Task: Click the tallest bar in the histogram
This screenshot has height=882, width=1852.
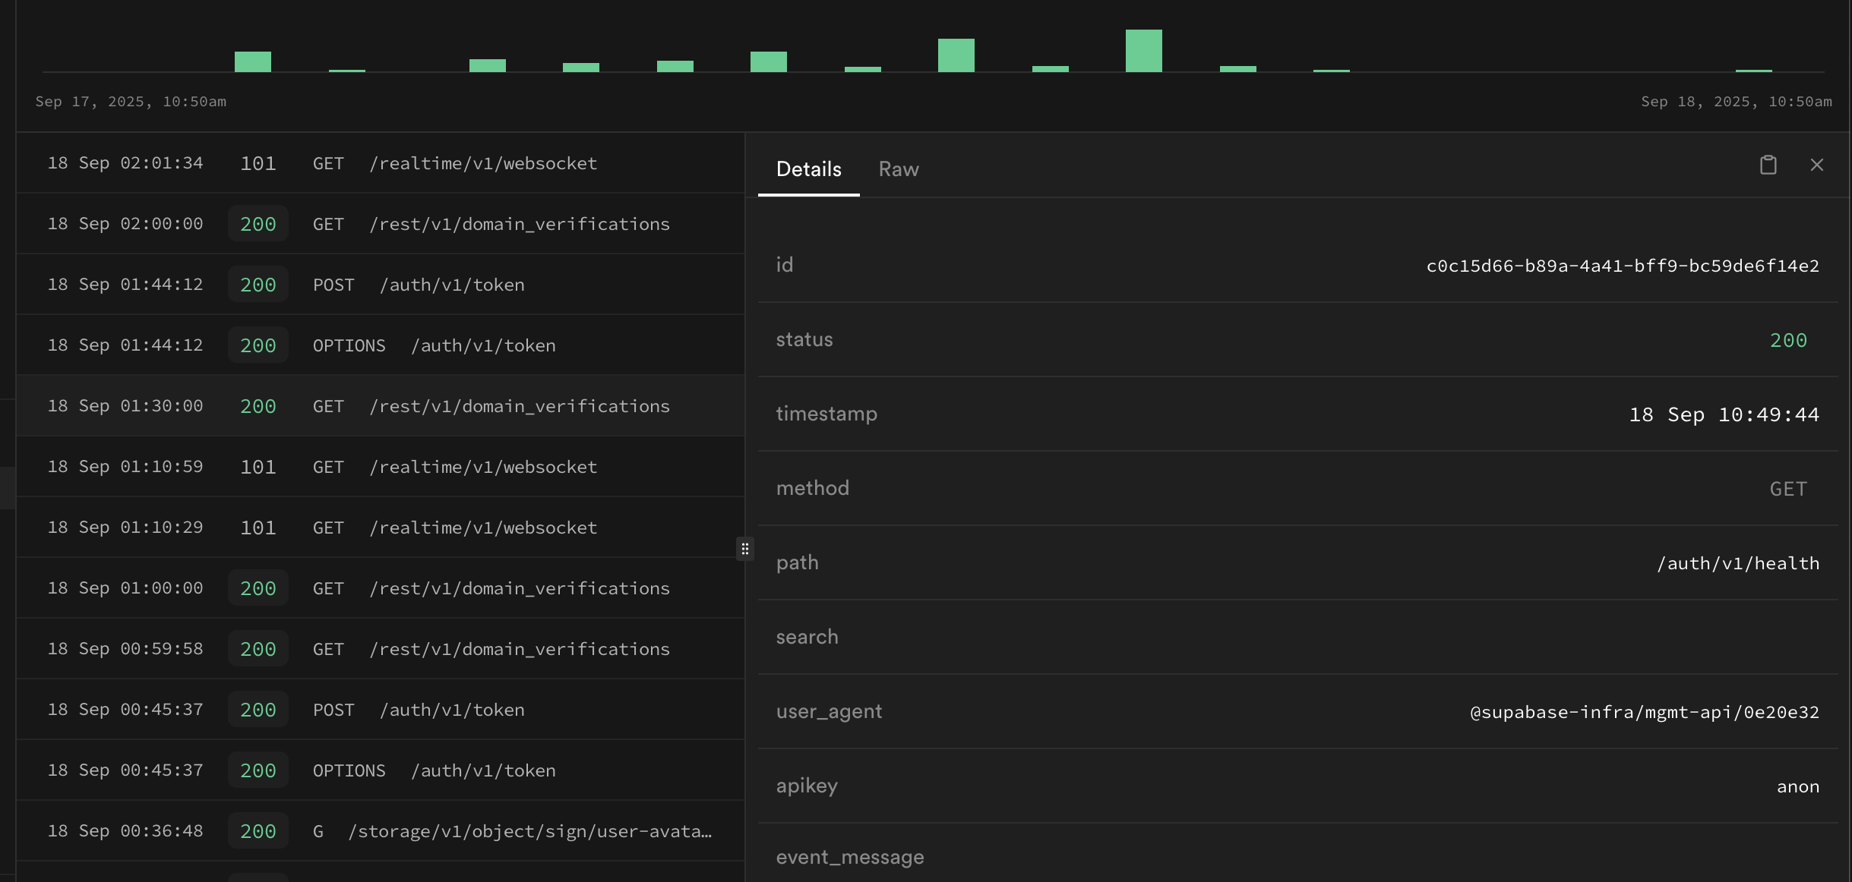Action: tap(1143, 51)
